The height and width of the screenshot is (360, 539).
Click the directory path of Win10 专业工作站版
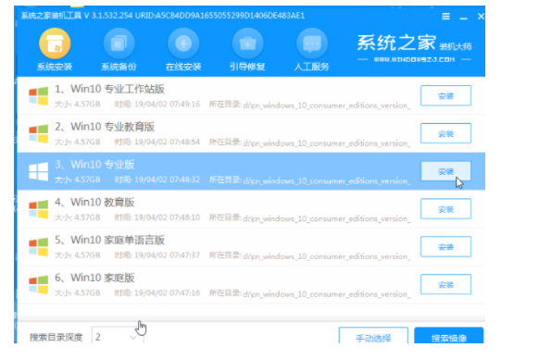327,106
